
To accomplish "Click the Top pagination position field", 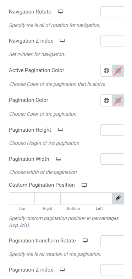I will point(22,198).
